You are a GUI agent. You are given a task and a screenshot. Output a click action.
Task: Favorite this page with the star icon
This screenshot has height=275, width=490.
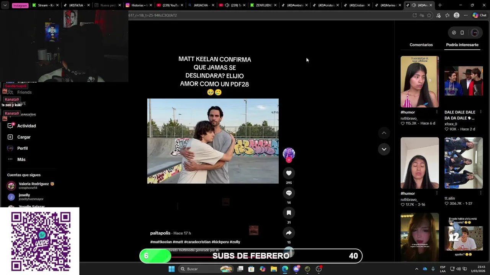tap(429, 15)
